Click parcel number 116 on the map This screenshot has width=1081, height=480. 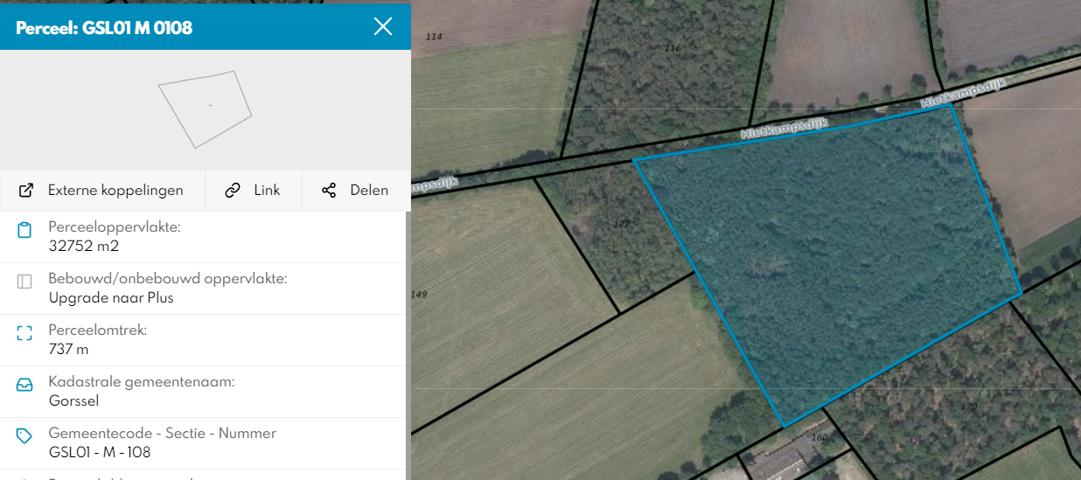tap(673, 47)
